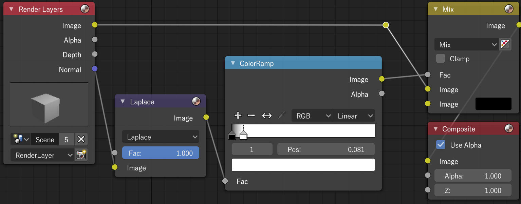Toggle preview sphere icon on Render Layers node
Screen dimensions: 521x204
[85, 9]
